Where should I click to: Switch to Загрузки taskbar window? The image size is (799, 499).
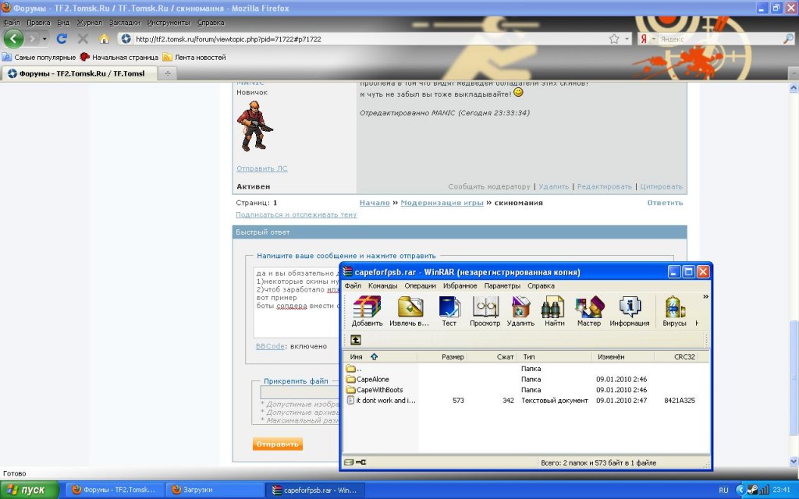(215, 490)
